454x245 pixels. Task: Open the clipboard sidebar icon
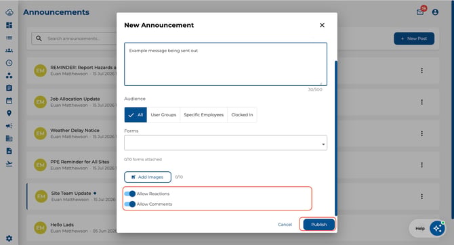click(x=9, y=88)
